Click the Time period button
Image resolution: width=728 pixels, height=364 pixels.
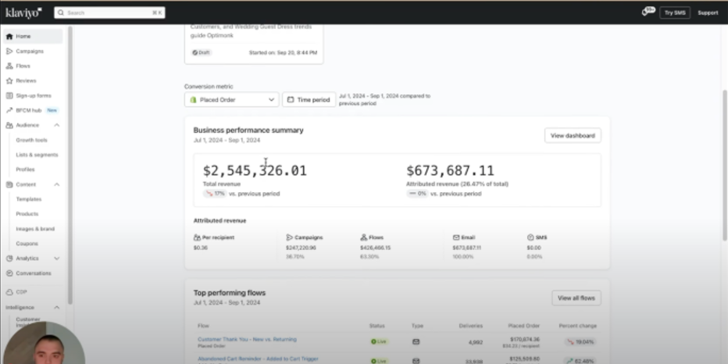pyautogui.click(x=308, y=100)
